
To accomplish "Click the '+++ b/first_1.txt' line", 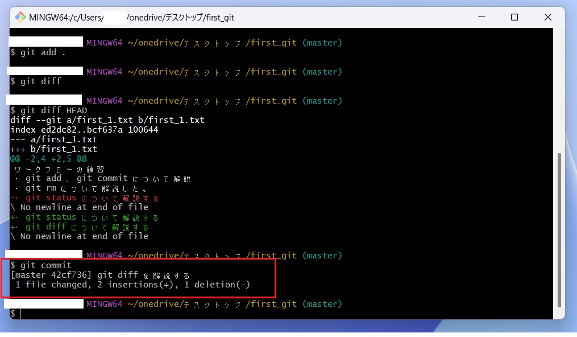I will coord(53,149).
